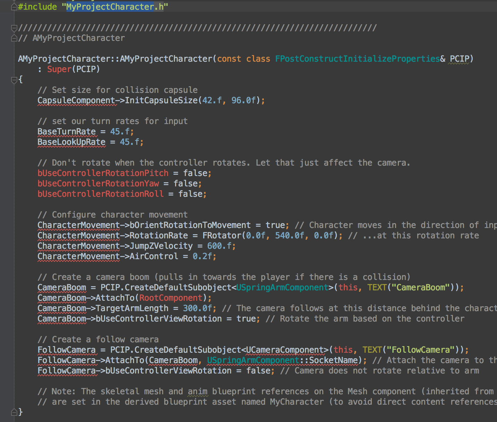The width and height of the screenshot is (497, 422).
Task: Collapse the fold marker beside the #include line
Action: tap(14, 7)
